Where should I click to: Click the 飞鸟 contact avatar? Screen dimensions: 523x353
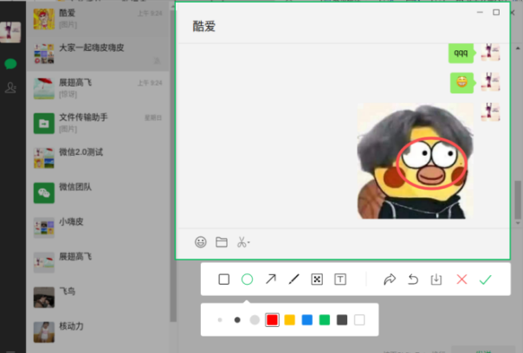(43, 298)
